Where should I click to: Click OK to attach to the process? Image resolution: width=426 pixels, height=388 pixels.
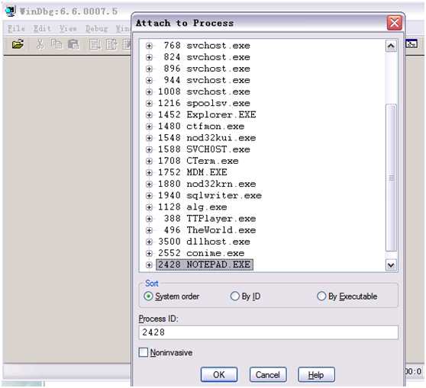coord(219,374)
